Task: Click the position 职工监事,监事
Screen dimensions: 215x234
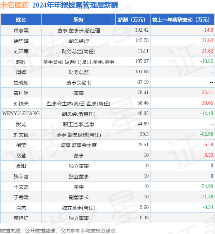Action: point(78,124)
